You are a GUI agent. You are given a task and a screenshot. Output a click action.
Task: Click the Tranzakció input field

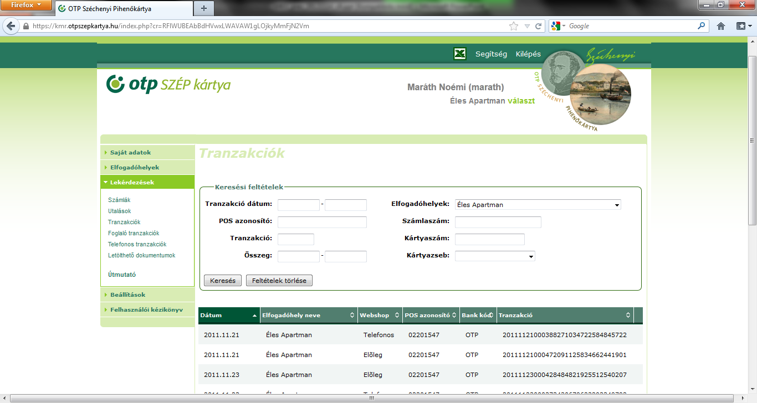click(296, 239)
